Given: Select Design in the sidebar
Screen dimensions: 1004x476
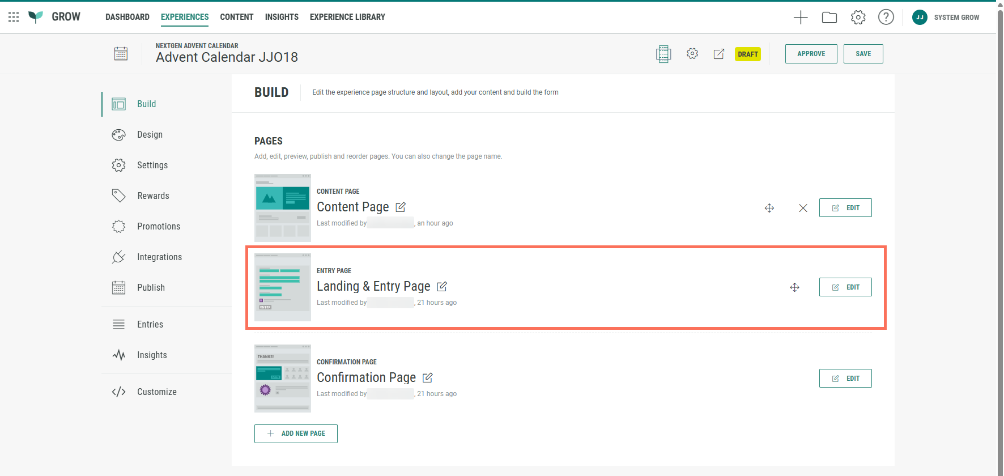Looking at the screenshot, I should click(150, 135).
